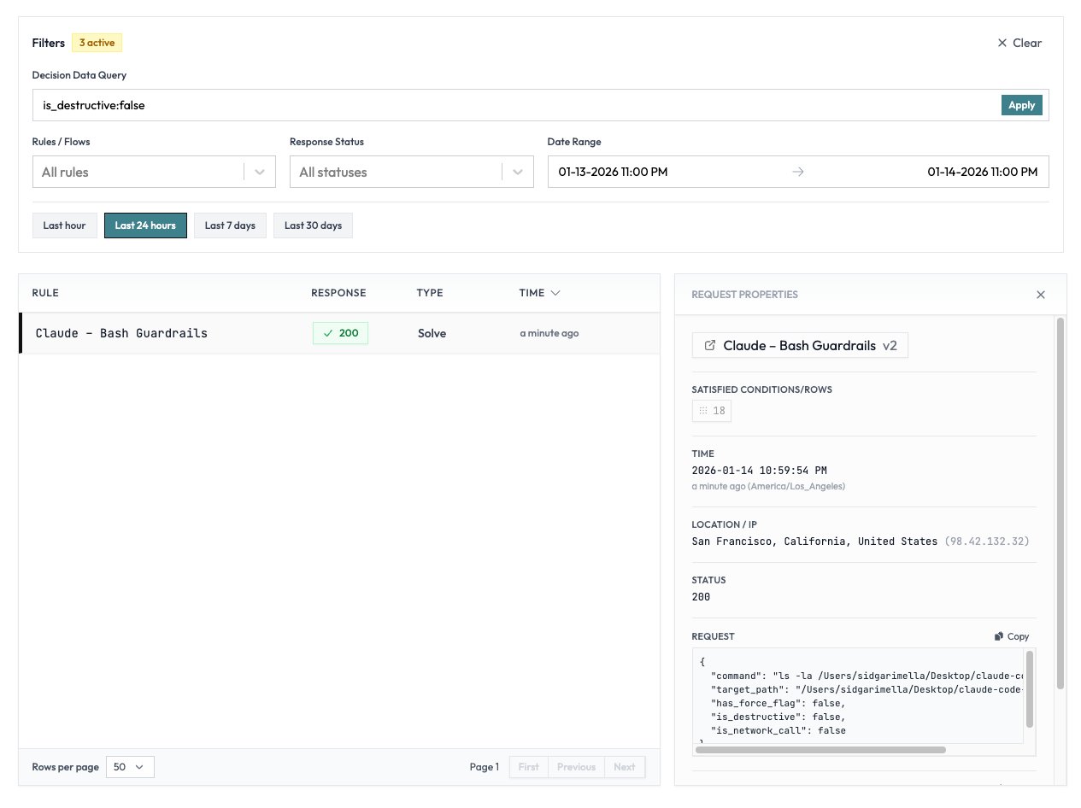Switch the time filter to Last hour
This screenshot has width=1081, height=808.
pos(64,225)
